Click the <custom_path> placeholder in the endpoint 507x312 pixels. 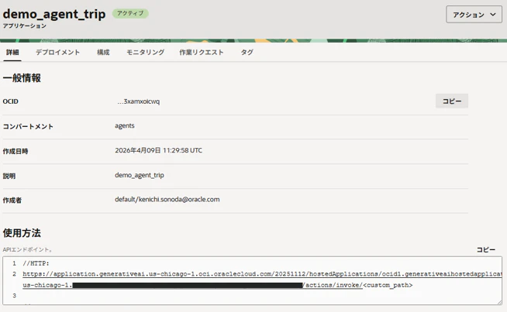(x=388, y=285)
